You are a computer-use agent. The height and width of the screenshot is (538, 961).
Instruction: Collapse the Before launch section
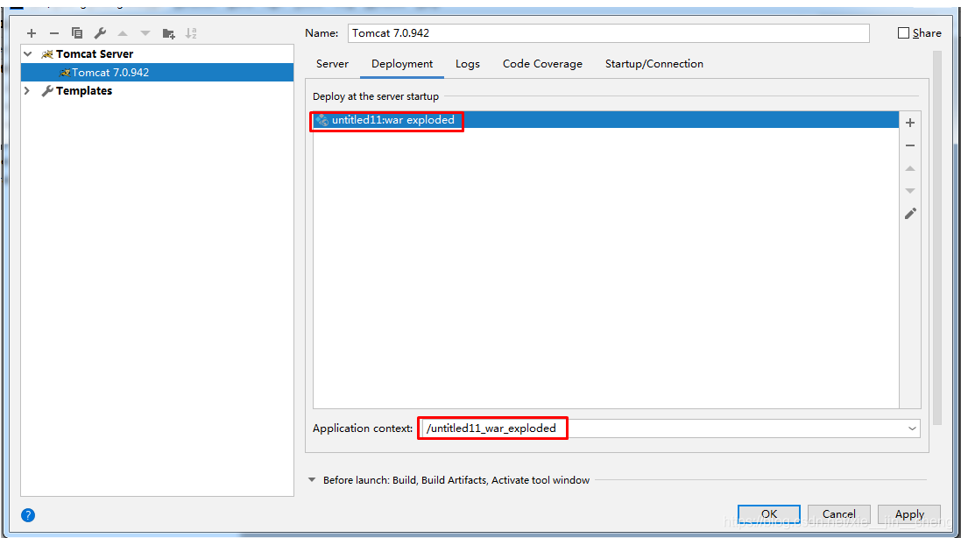[312, 480]
